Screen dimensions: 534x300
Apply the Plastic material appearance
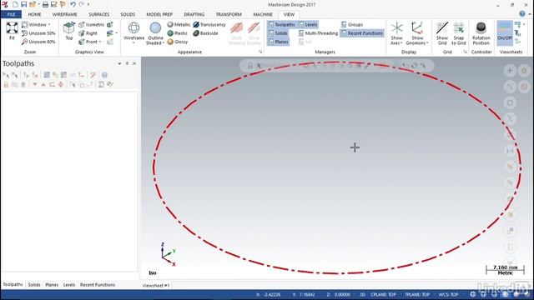click(x=178, y=33)
